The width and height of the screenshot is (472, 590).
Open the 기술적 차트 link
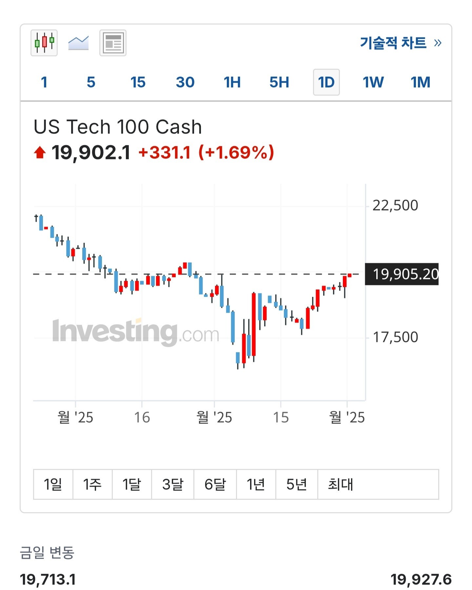[401, 43]
